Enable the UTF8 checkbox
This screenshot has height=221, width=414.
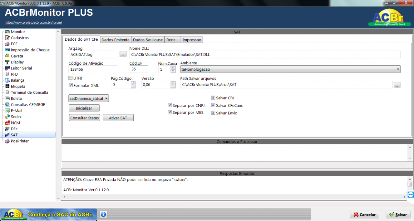(71, 78)
